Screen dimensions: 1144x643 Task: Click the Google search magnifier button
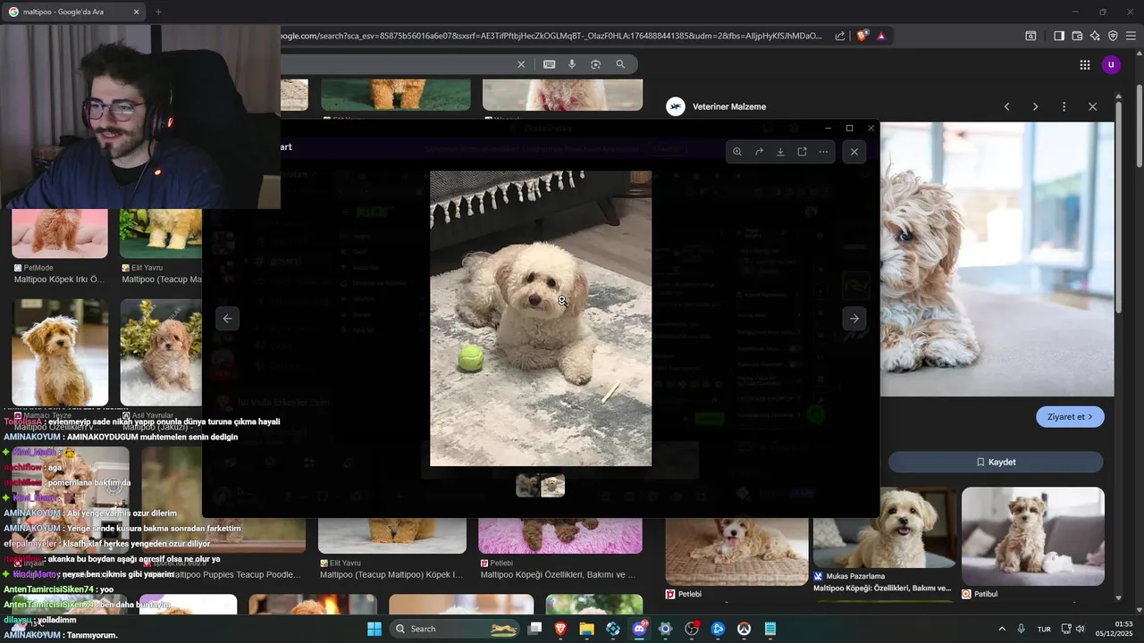[620, 64]
